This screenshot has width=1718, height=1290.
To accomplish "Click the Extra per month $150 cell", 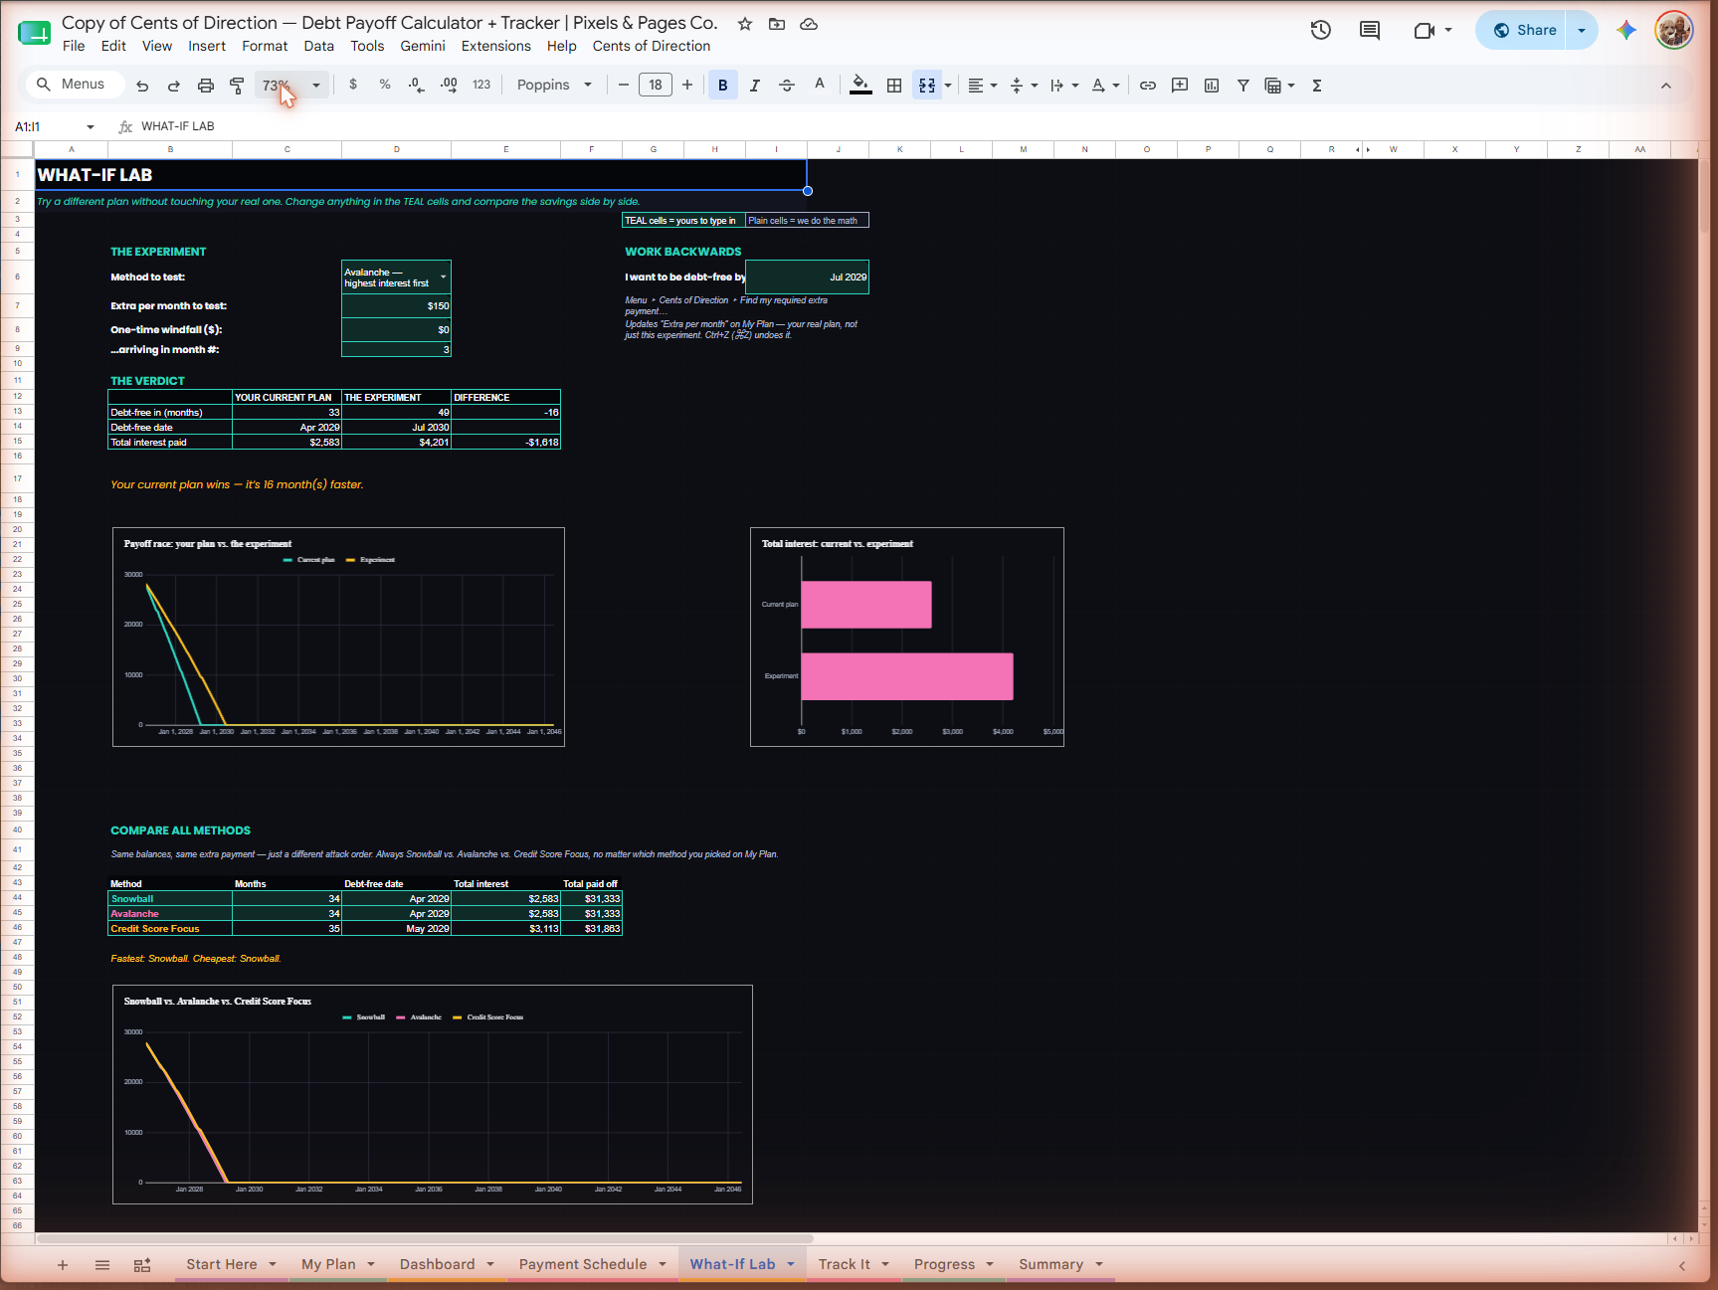I will pyautogui.click(x=396, y=306).
